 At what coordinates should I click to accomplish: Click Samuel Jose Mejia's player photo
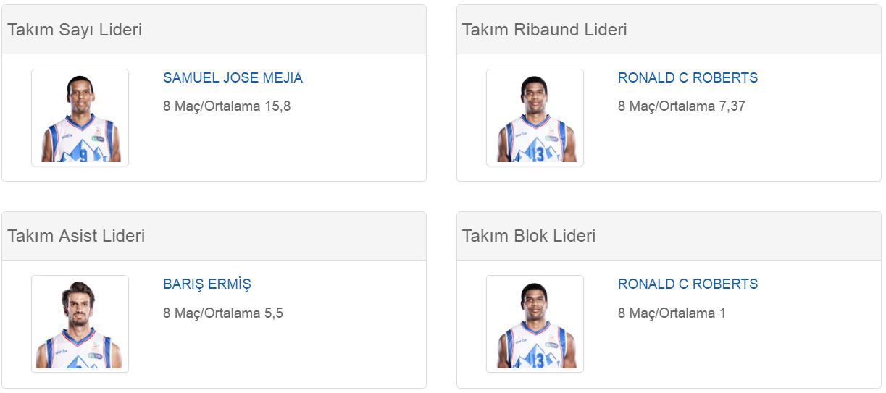coord(80,118)
